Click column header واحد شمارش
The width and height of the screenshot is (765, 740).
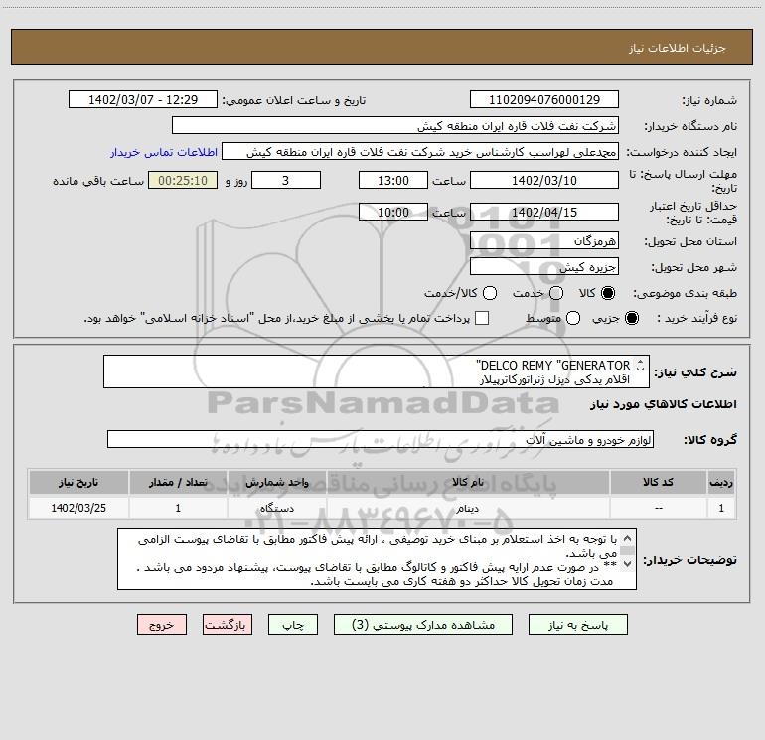coord(276,482)
